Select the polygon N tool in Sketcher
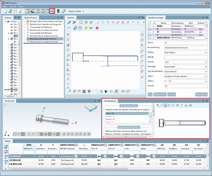Screen dimensions: 212x176 (91, 22)
